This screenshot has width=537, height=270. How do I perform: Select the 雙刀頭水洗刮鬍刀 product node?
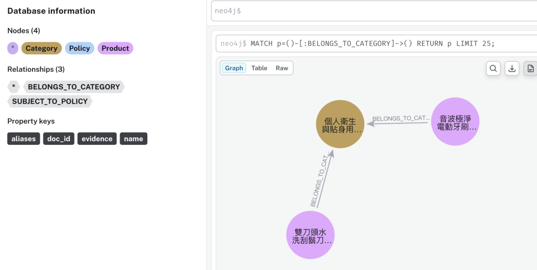pyautogui.click(x=310, y=235)
